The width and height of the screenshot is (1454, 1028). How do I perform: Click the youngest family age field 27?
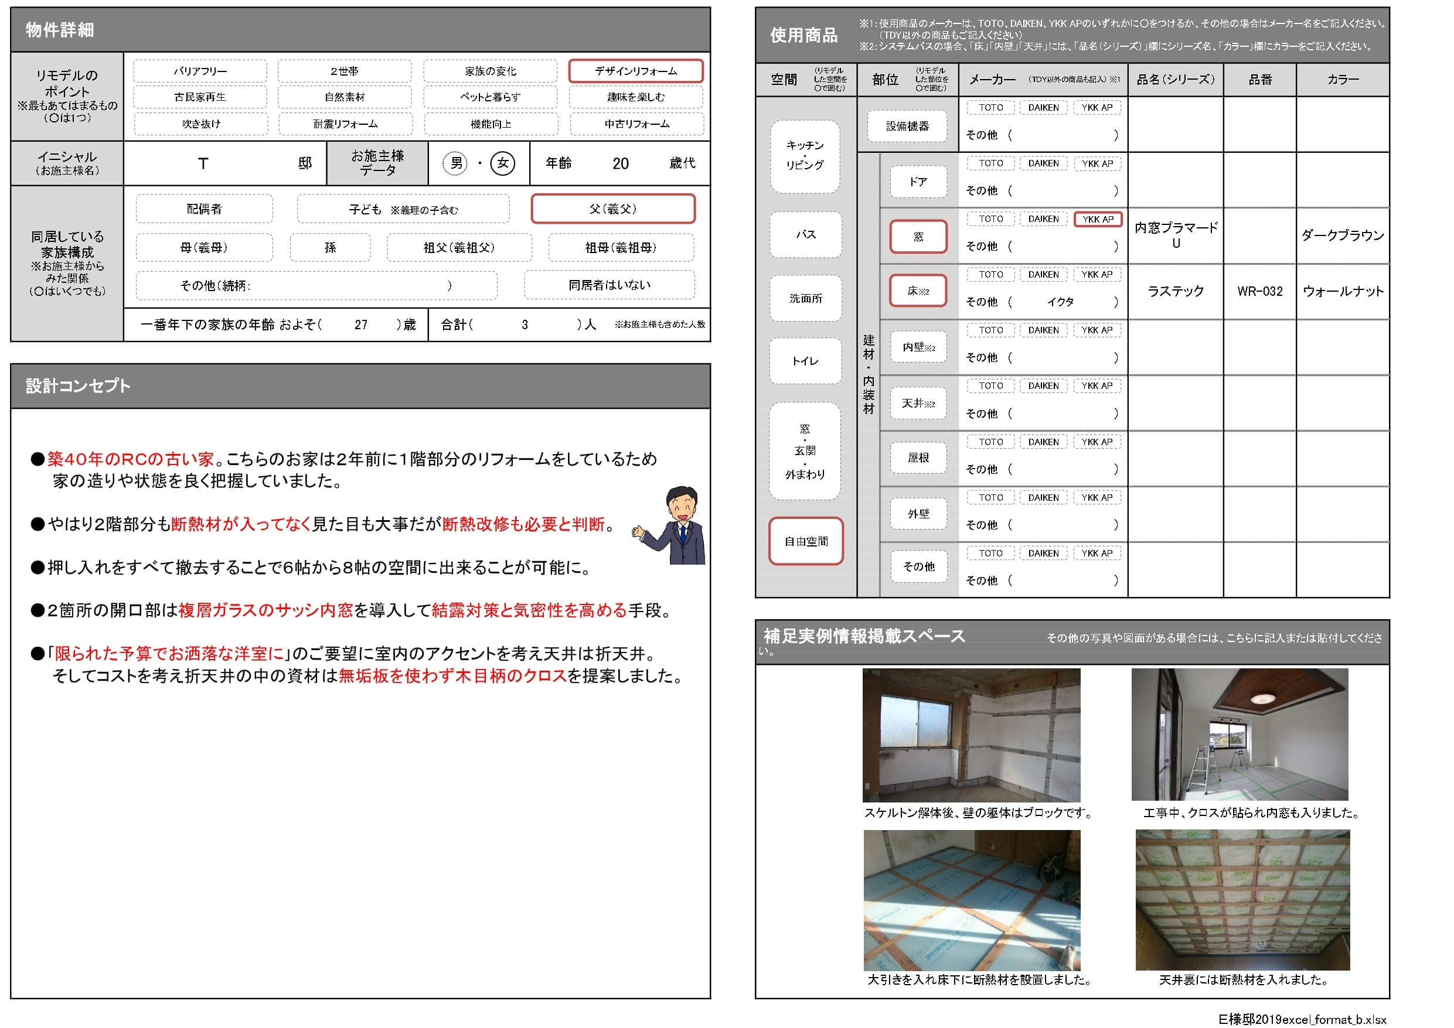tap(361, 325)
